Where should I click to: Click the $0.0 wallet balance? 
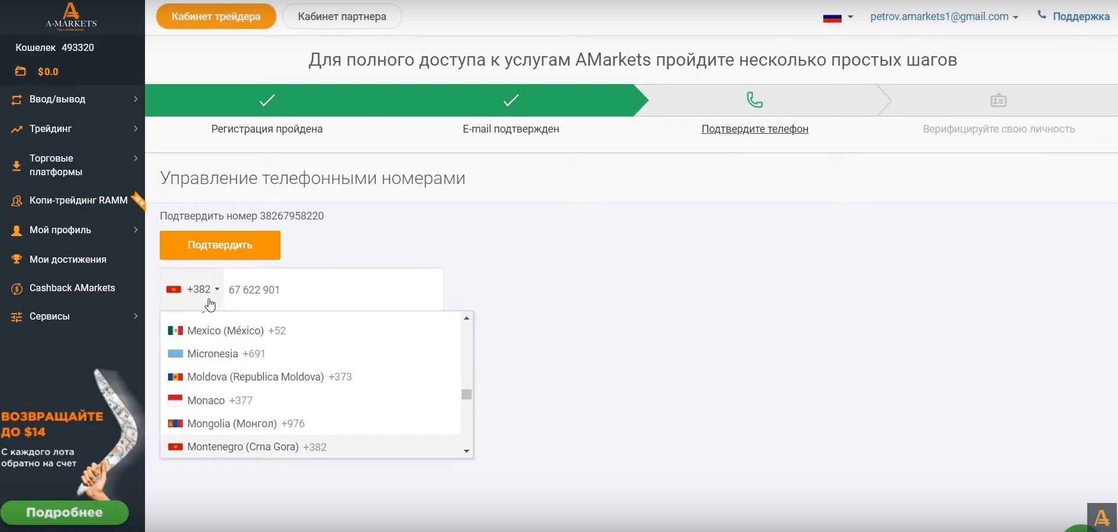click(48, 72)
